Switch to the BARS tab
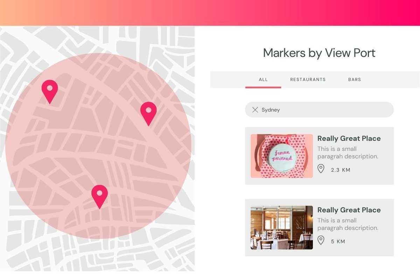420x280 pixels. click(x=355, y=79)
